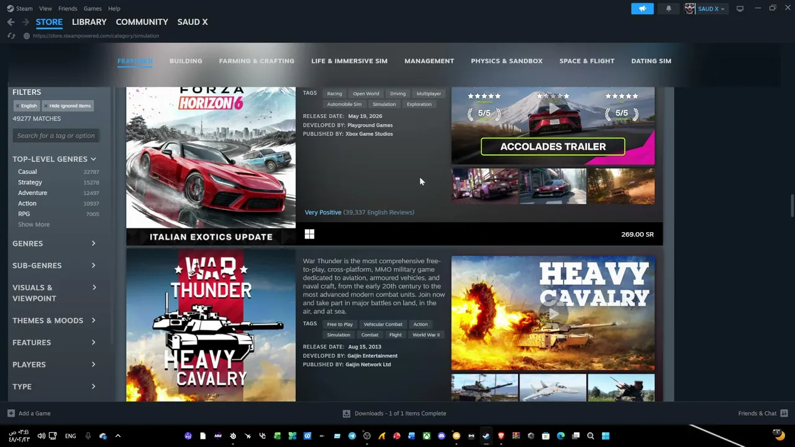Open OBS Studio from the taskbar
This screenshot has width=795, height=447.
click(x=367, y=436)
